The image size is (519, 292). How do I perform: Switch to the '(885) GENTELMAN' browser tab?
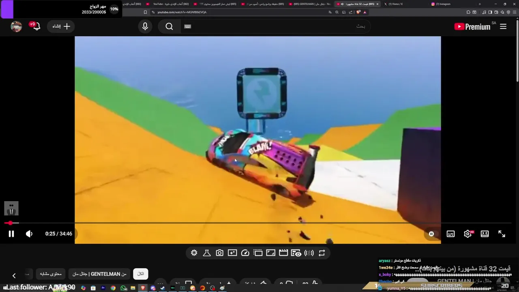click(x=310, y=4)
